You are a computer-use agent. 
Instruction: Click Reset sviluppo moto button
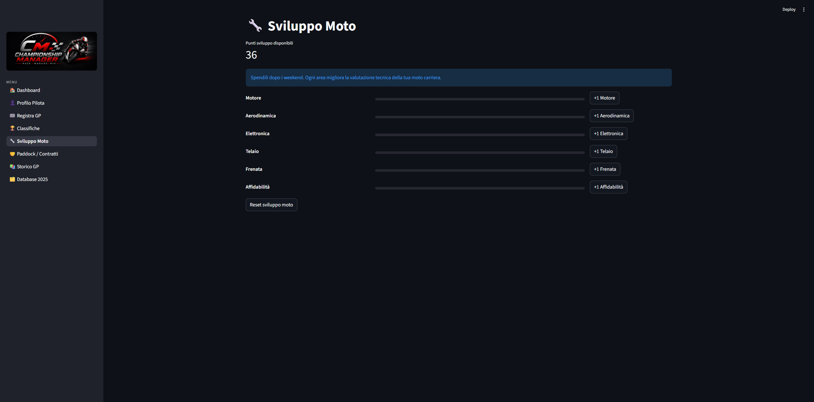tap(271, 205)
